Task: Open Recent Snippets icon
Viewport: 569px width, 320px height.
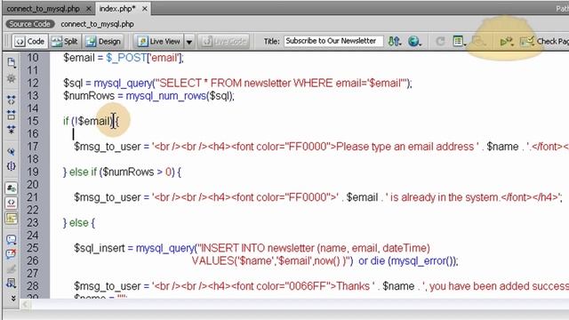Action: (12, 284)
